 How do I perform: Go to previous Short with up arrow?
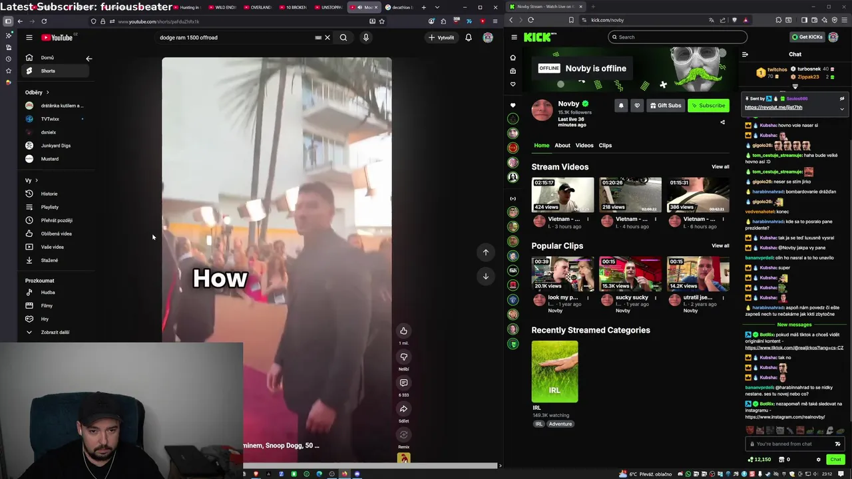(x=486, y=252)
